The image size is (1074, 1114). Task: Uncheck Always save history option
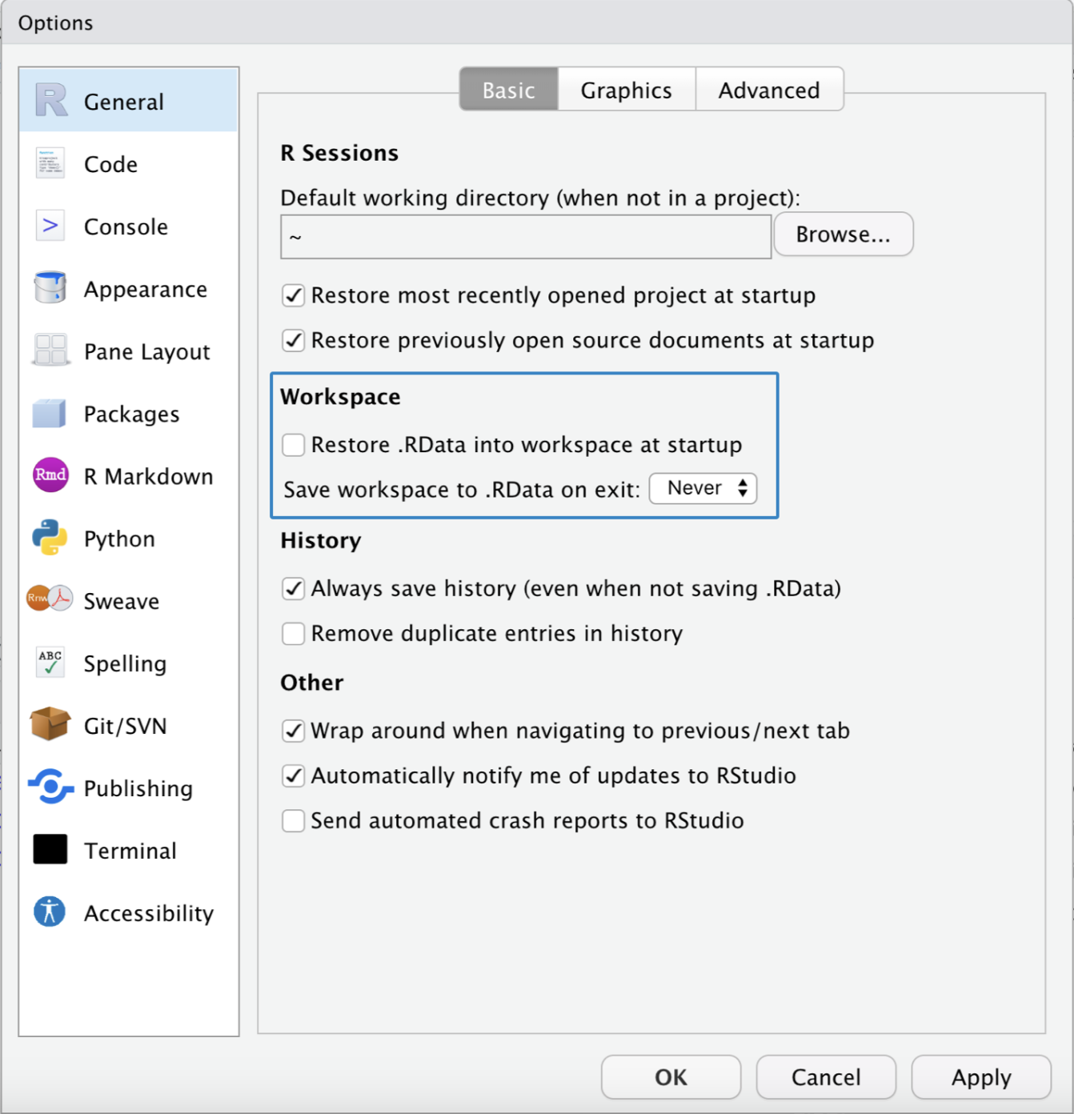click(x=294, y=589)
